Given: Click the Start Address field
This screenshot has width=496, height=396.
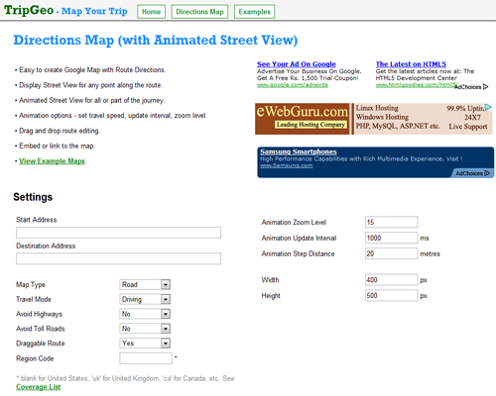Looking at the screenshot, I should [118, 233].
